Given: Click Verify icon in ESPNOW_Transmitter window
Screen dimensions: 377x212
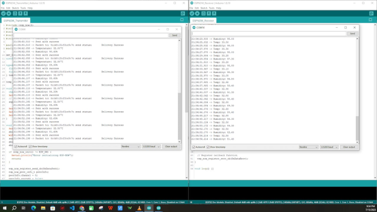Looking at the screenshot, I should [x=3, y=14].
